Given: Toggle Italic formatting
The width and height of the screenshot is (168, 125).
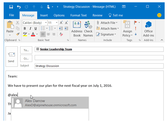Looking at the screenshot, I should click(30, 28).
